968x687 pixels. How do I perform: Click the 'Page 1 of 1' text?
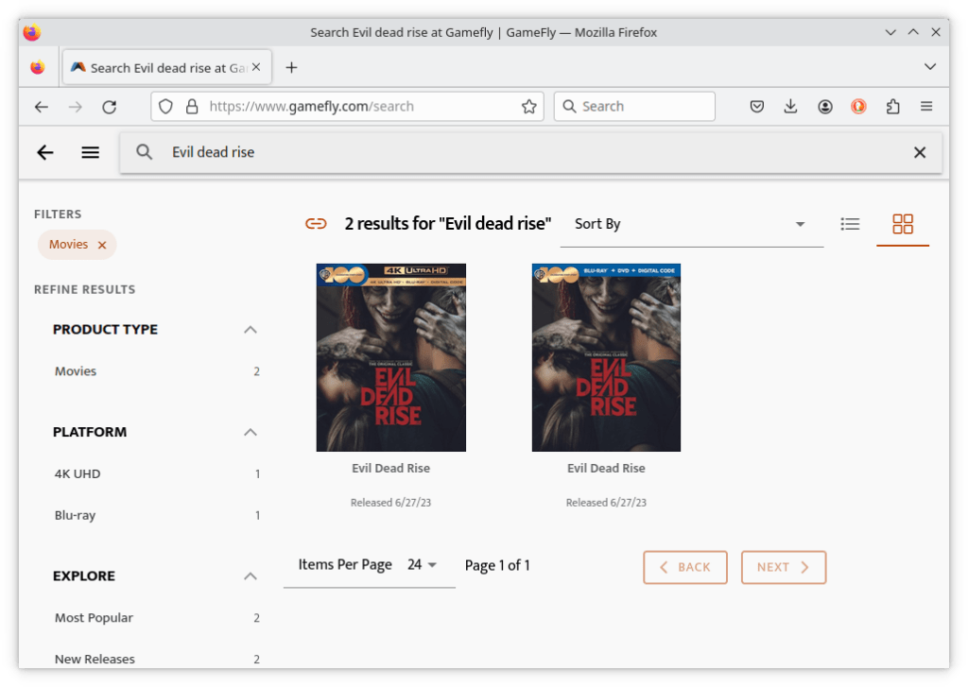[x=497, y=565]
